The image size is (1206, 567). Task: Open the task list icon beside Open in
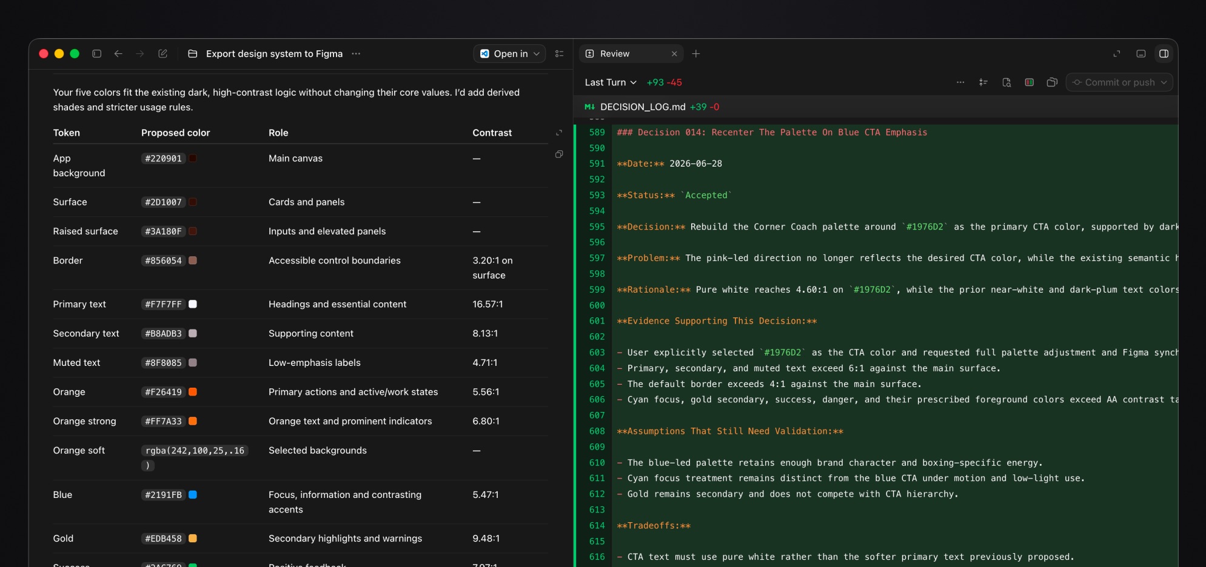coord(559,53)
